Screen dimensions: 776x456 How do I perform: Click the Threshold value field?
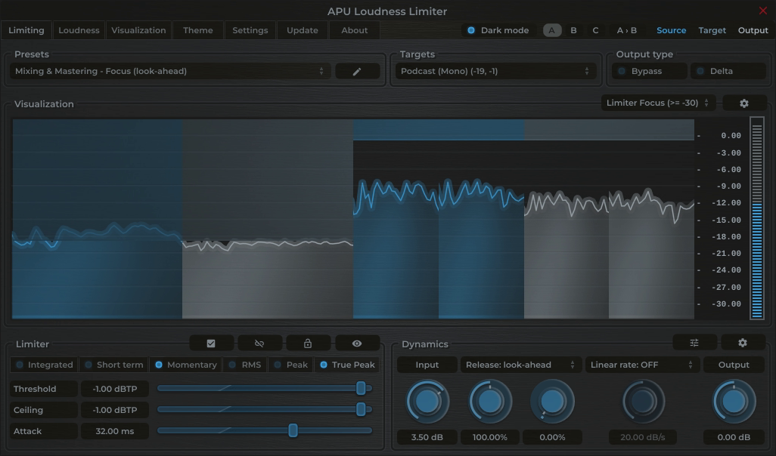114,388
